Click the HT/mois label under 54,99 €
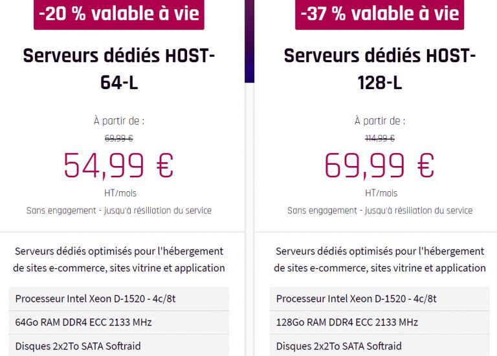This screenshot has width=497, height=356. [119, 193]
